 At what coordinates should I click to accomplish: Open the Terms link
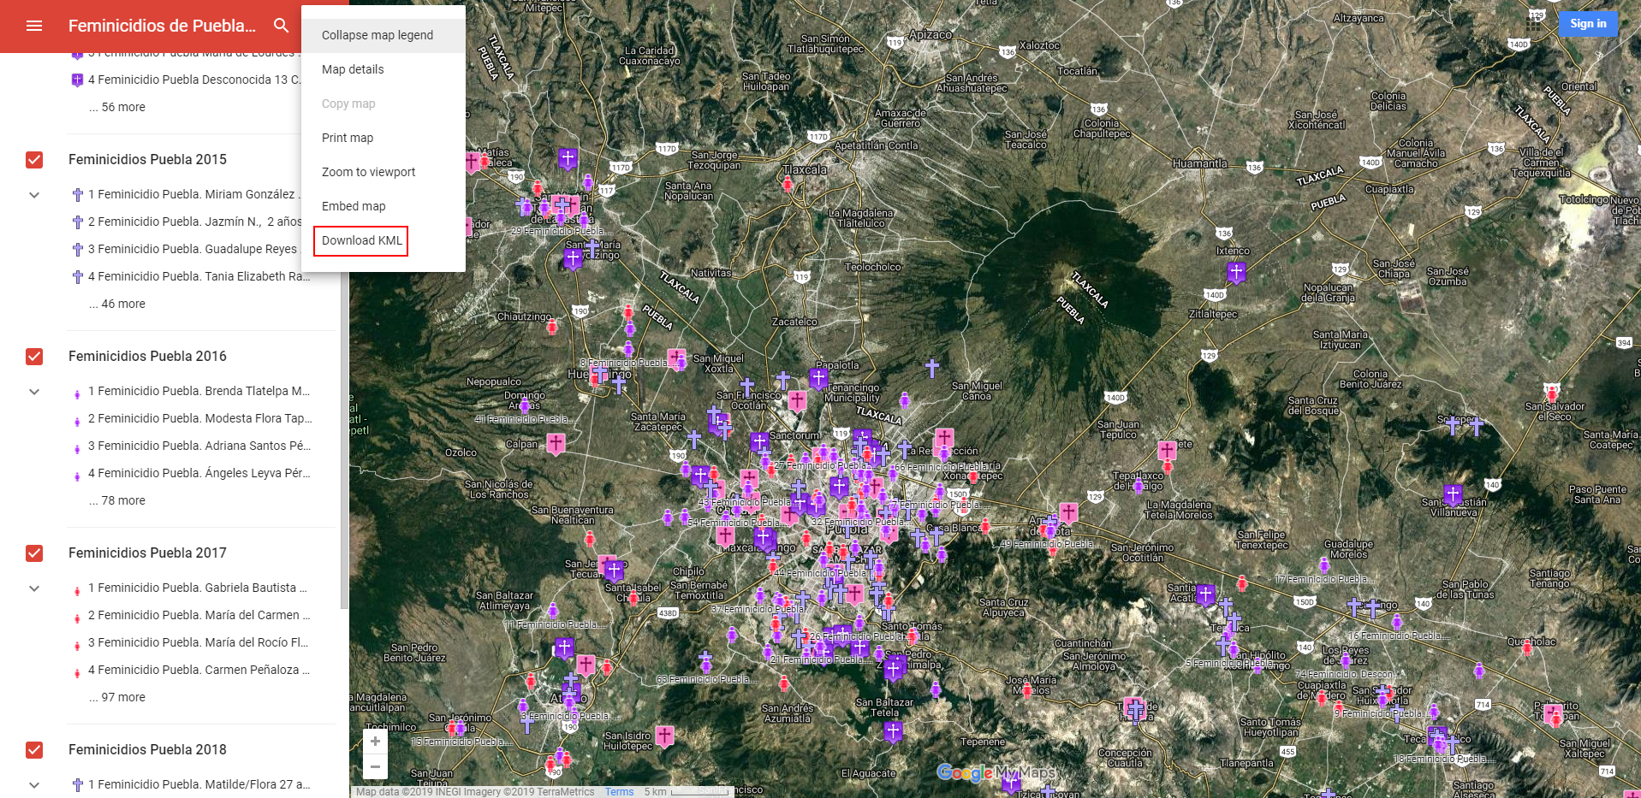coord(619,792)
